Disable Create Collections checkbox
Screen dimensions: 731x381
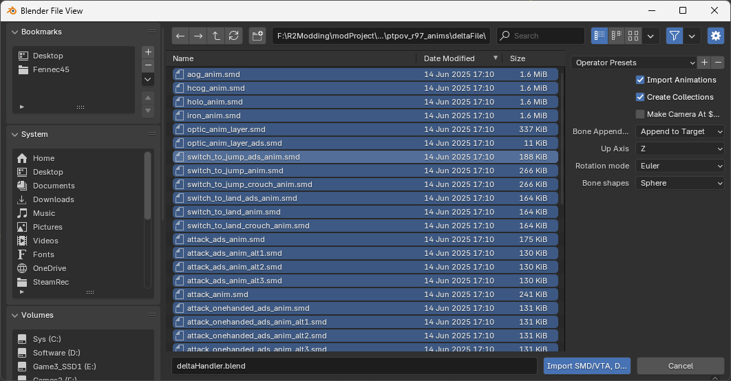pyautogui.click(x=640, y=97)
